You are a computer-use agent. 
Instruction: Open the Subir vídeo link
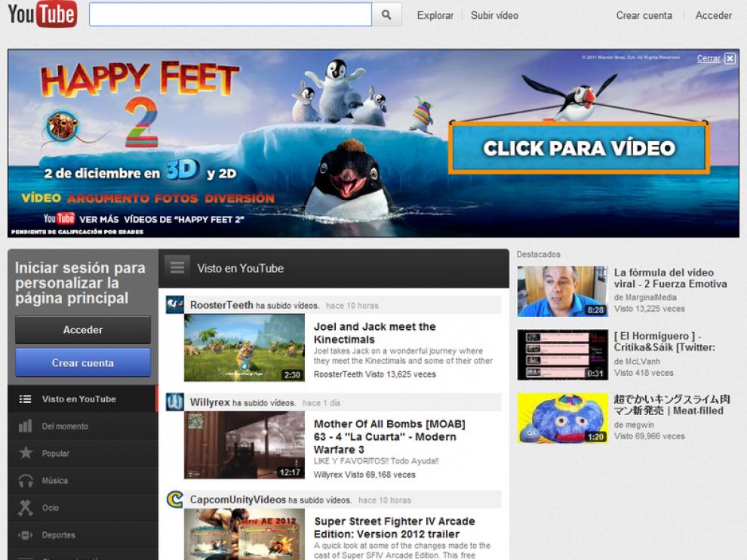(494, 15)
